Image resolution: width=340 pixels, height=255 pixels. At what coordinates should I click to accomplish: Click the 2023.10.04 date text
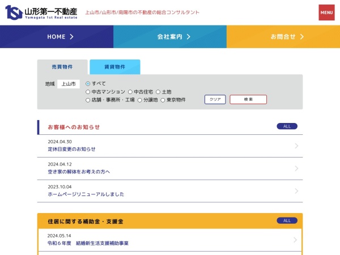[x=59, y=187]
